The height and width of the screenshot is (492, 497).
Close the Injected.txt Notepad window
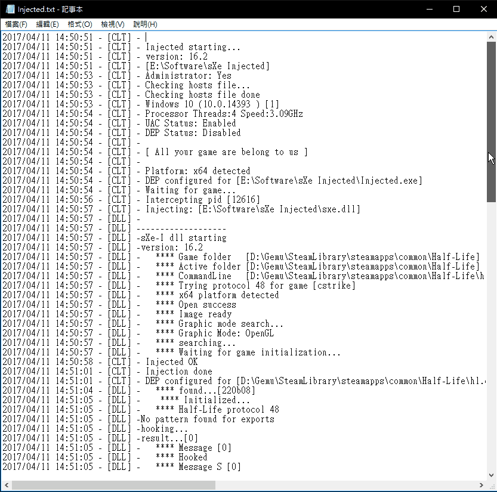pos(483,9)
